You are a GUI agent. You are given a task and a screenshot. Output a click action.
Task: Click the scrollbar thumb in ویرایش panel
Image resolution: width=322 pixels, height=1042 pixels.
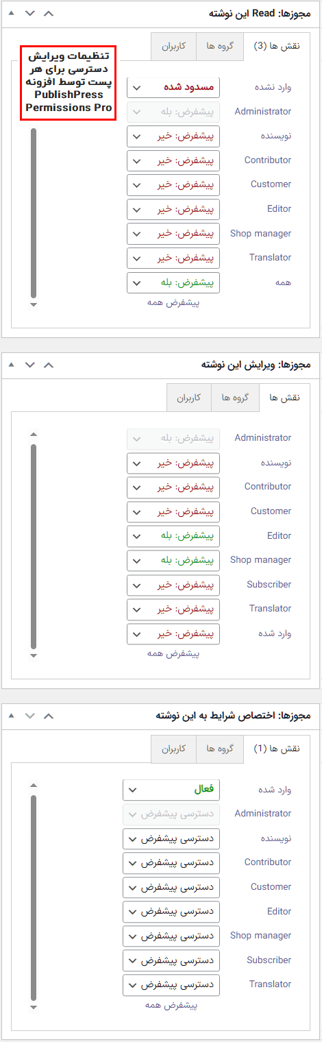[34, 546]
